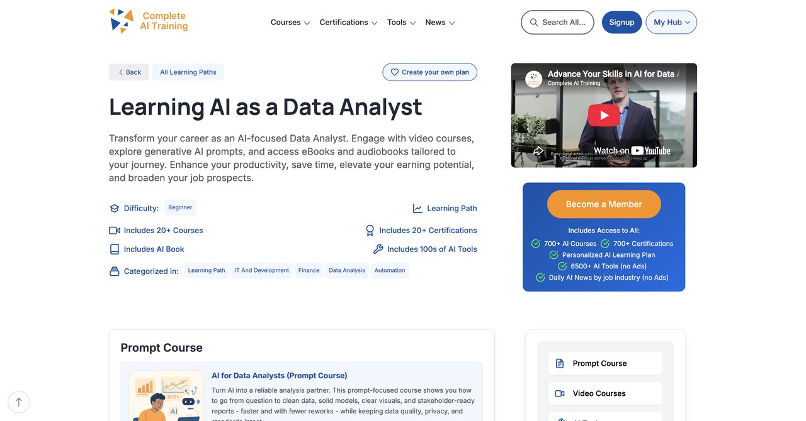Open the Automation category tag
Screen dimensions: 806x421
[390, 270]
